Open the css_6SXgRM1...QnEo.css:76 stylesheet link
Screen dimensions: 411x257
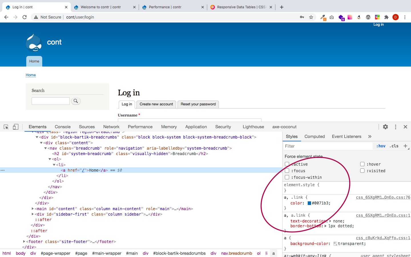click(383, 197)
